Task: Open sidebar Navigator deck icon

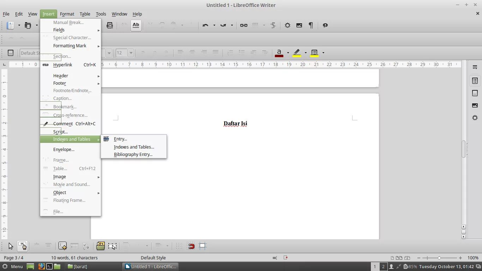Action: click(475, 118)
